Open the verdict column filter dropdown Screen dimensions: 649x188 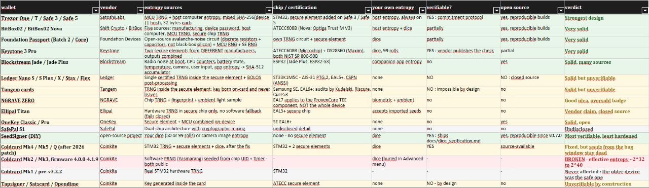(643, 11)
